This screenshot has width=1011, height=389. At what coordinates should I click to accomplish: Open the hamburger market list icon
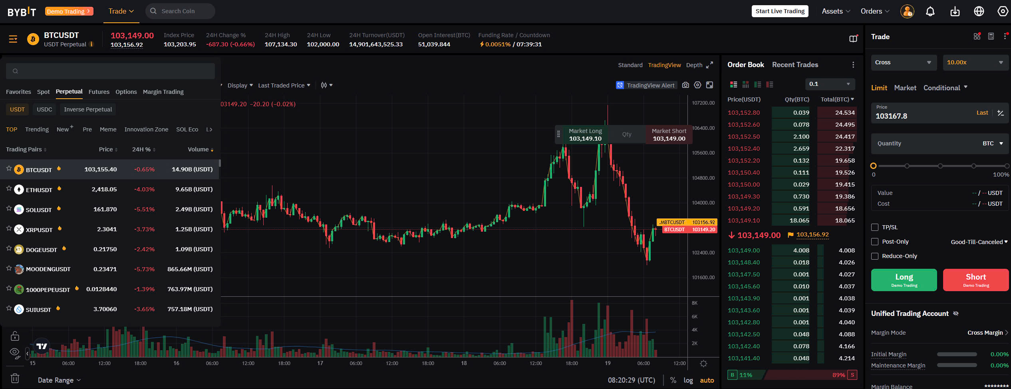pos(13,39)
